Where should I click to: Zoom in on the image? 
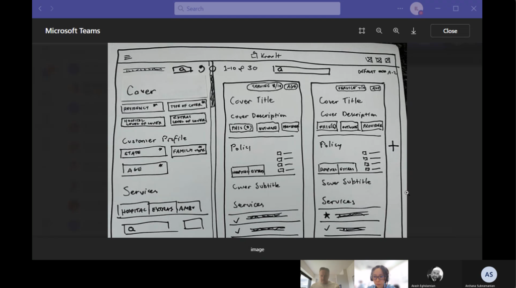[x=396, y=31]
